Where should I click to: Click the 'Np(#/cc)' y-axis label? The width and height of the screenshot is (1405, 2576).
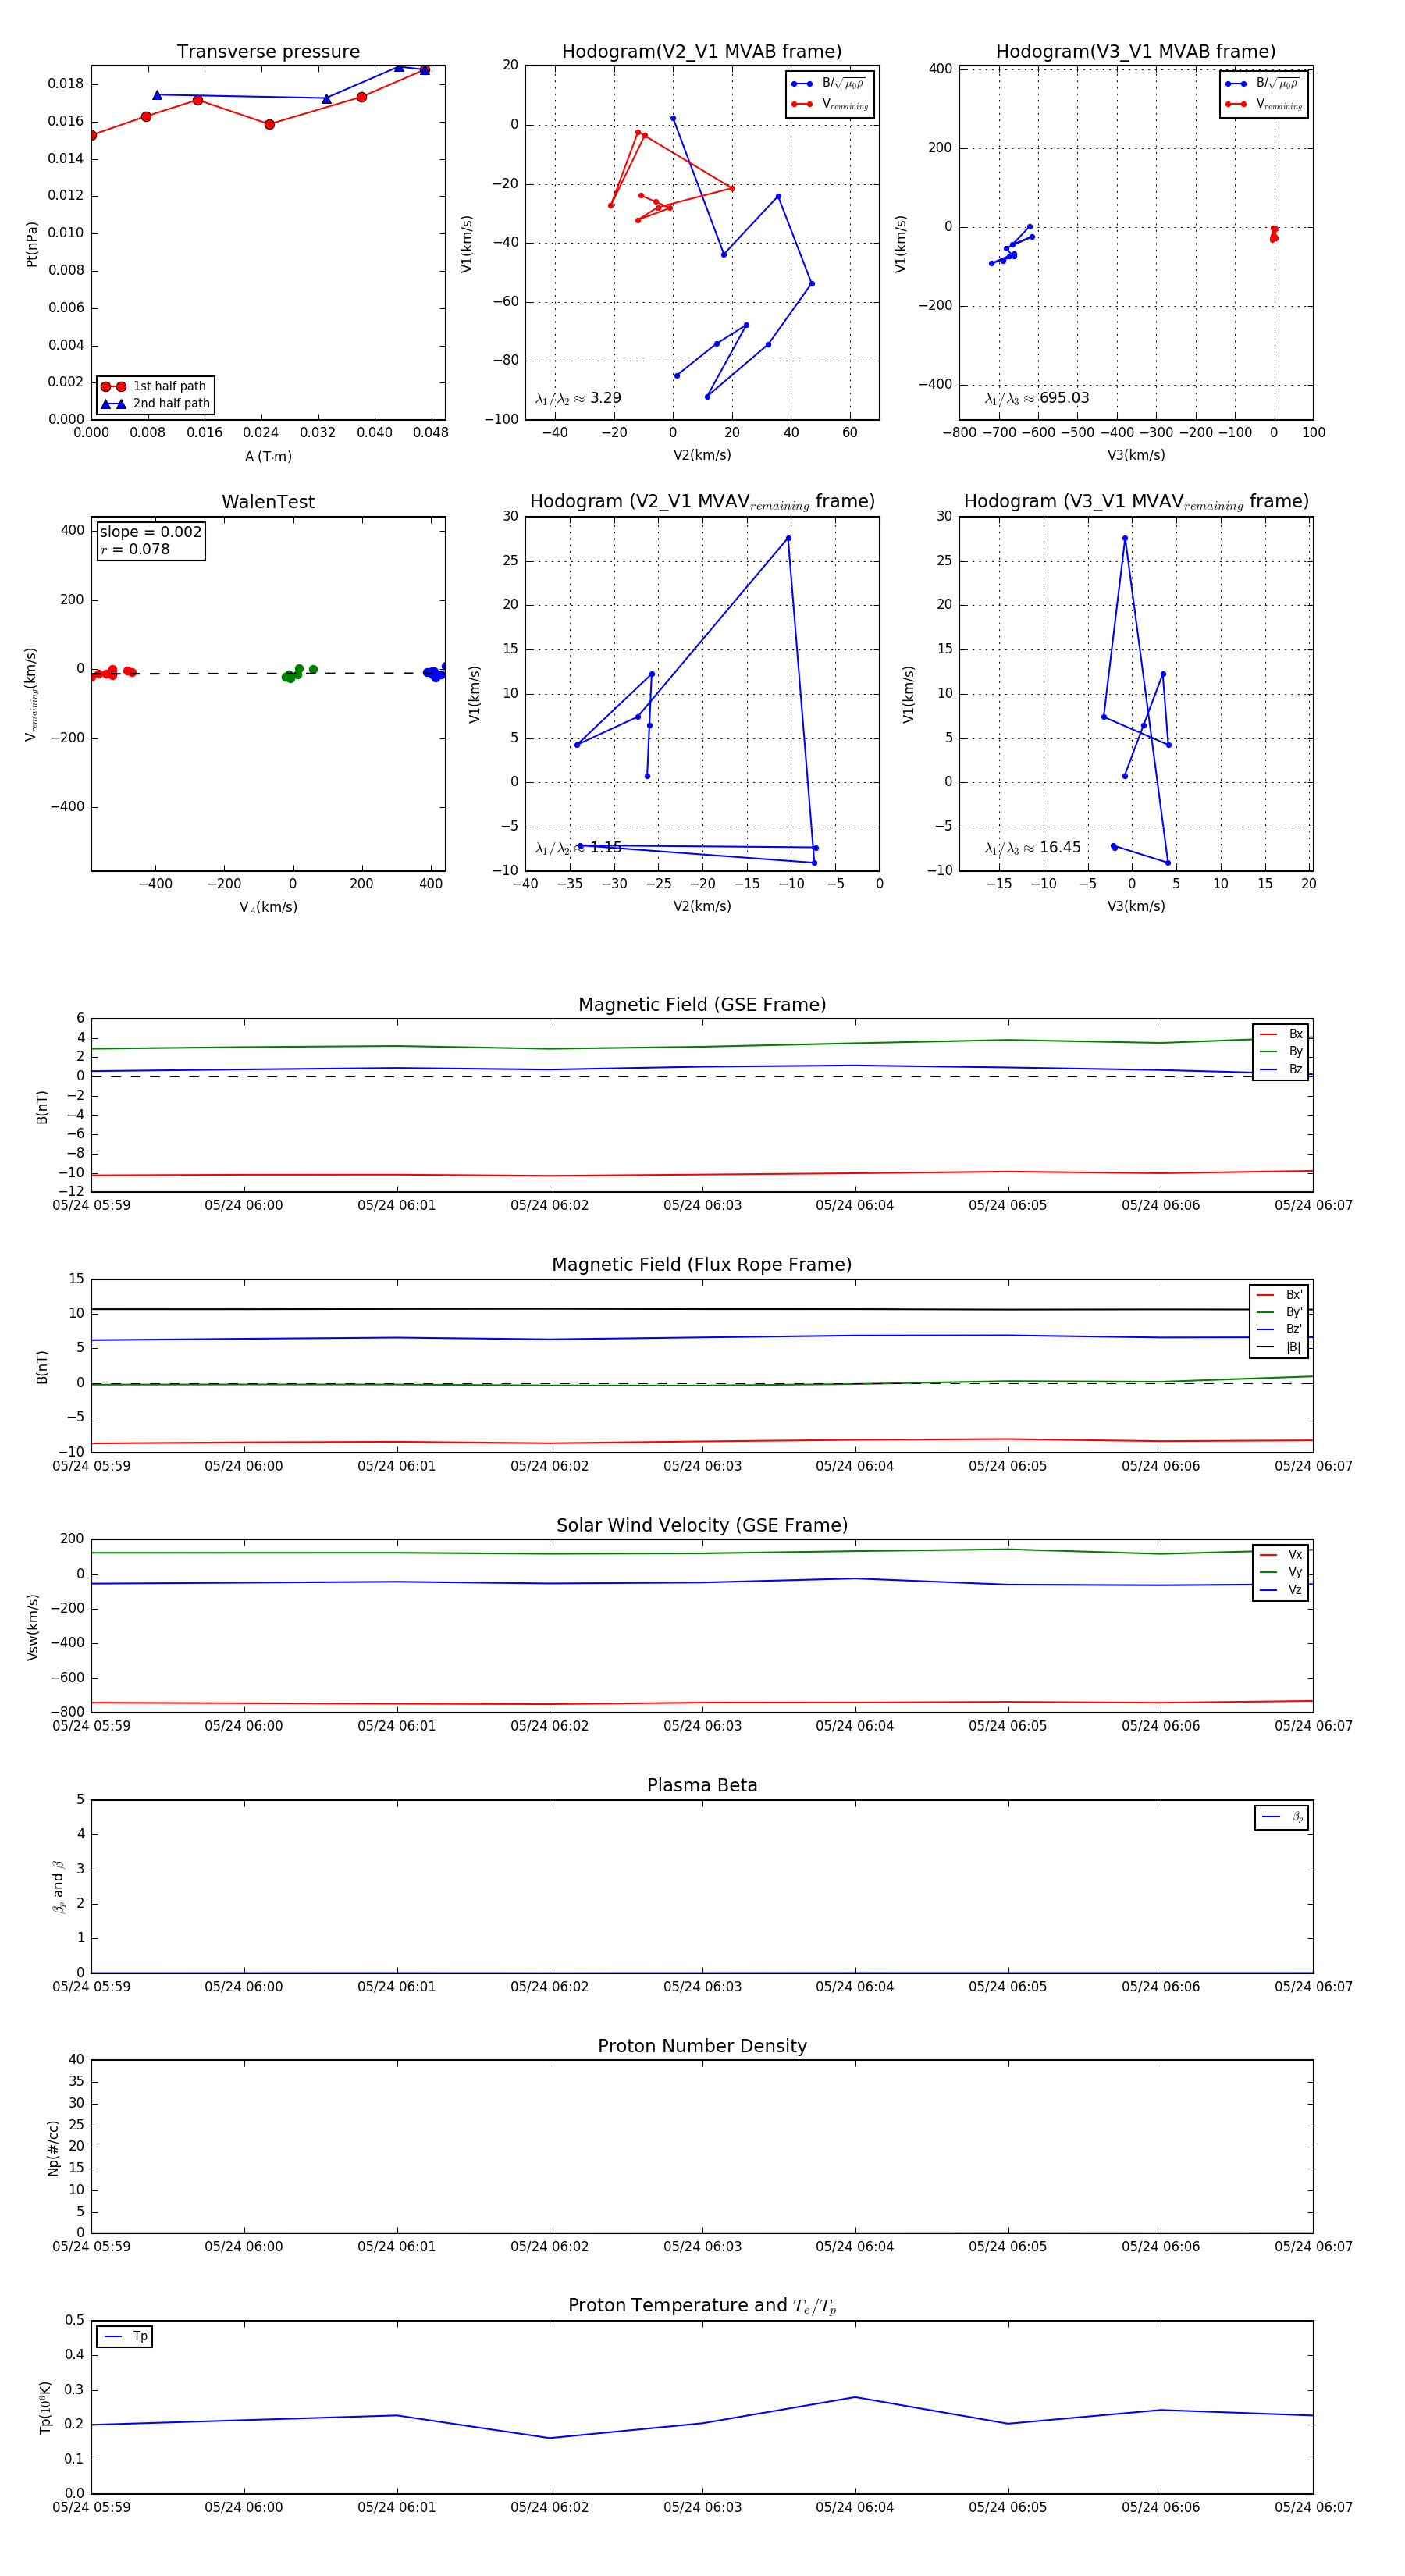(x=52, y=2148)
